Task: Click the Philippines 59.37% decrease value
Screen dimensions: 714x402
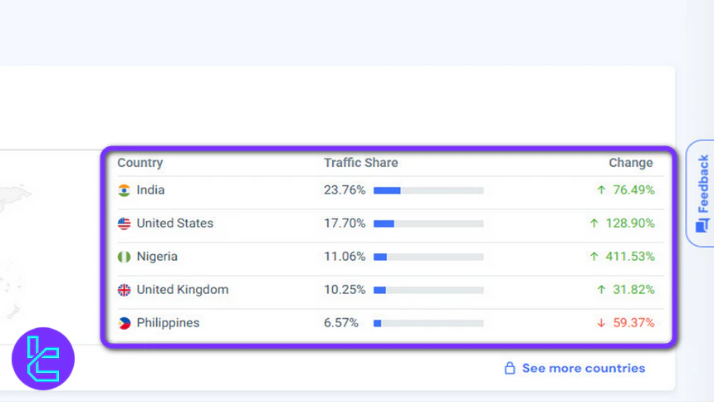Action: pos(633,323)
